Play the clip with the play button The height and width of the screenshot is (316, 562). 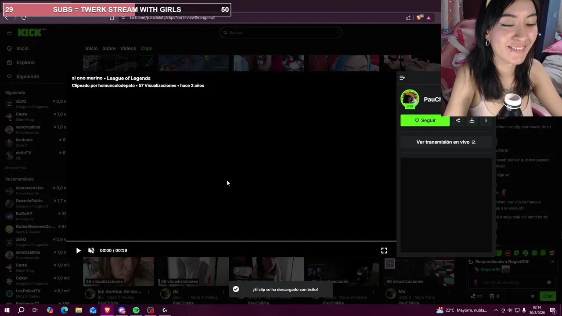click(78, 251)
